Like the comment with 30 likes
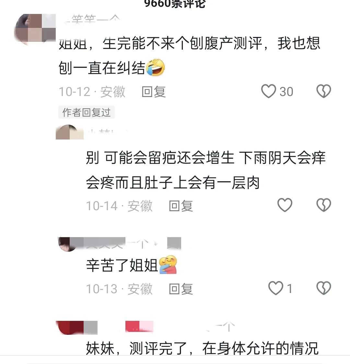 269,91
